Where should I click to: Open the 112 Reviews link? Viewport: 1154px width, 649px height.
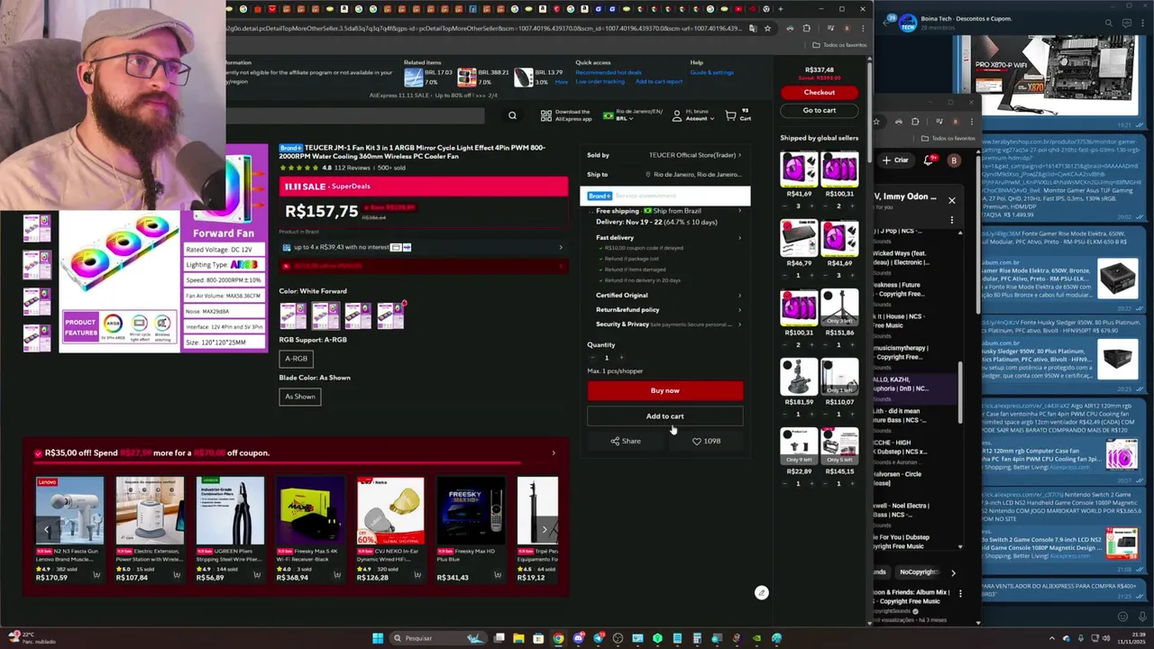353,168
